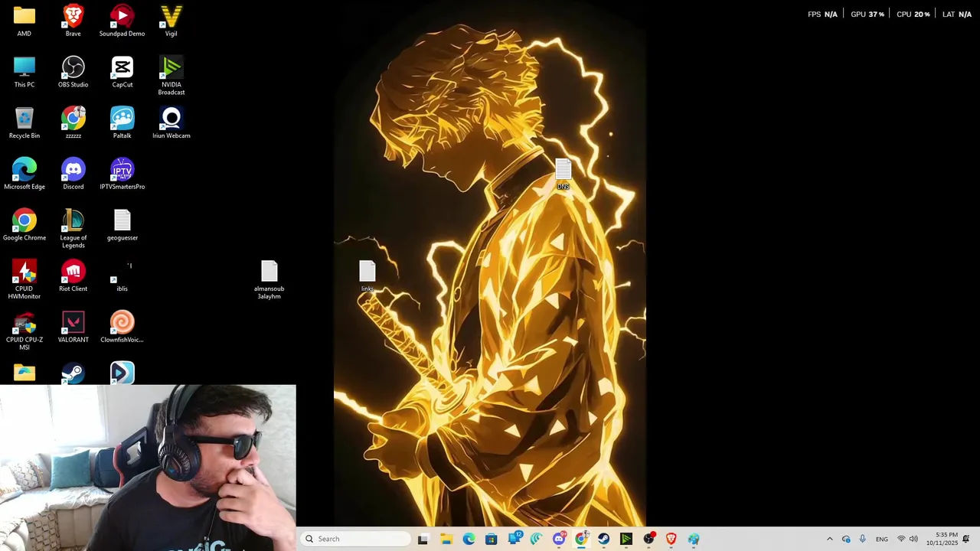
Task: Switch to Chrome in the taskbar
Action: click(x=581, y=539)
